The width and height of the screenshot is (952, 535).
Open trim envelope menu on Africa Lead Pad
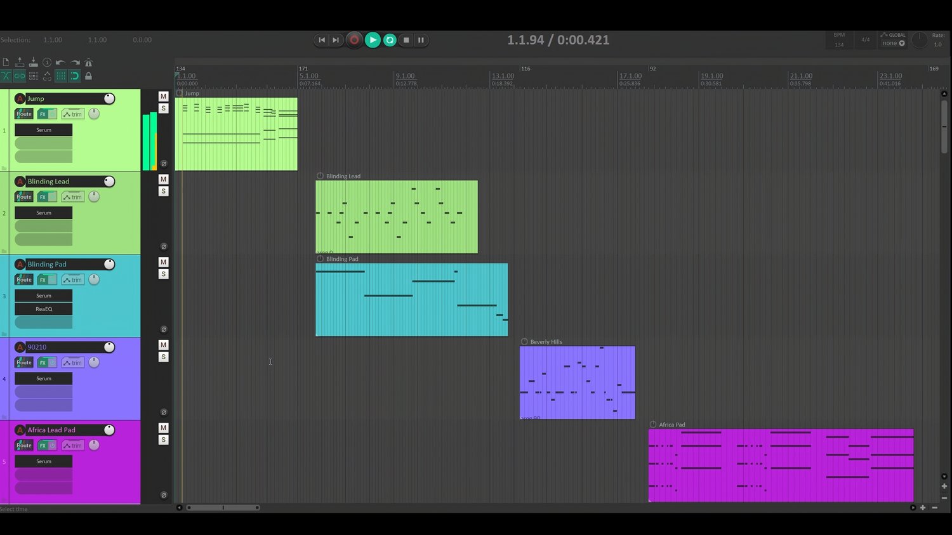point(73,446)
